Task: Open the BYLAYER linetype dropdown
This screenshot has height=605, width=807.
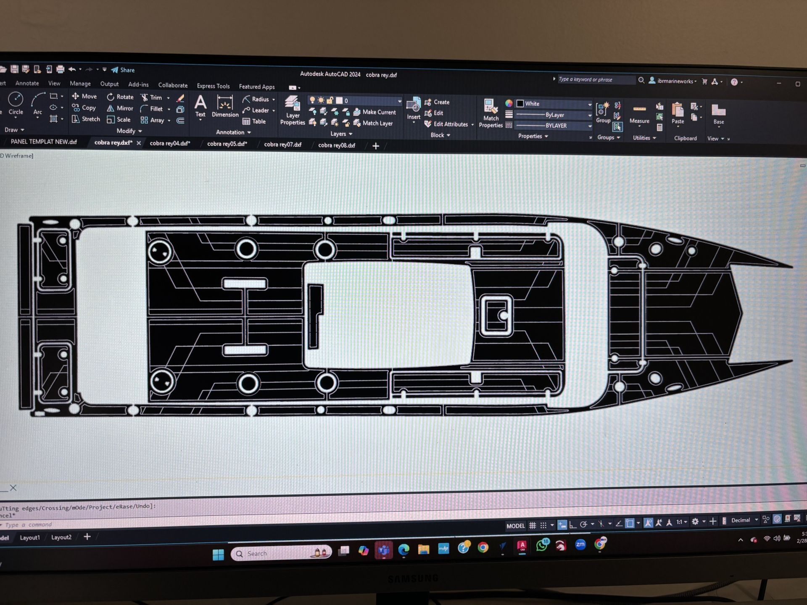Action: (554, 126)
